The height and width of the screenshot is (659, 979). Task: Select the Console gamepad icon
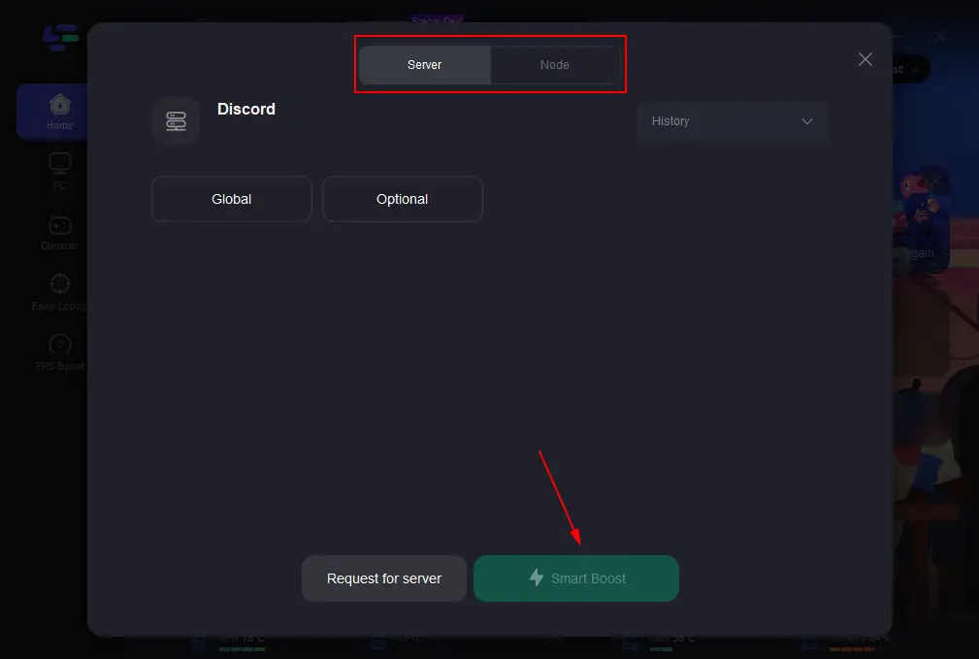point(59,225)
